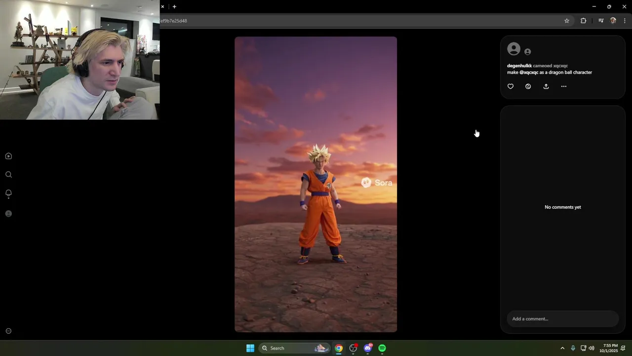
Task: Open a new browser tab
Action: point(174,7)
